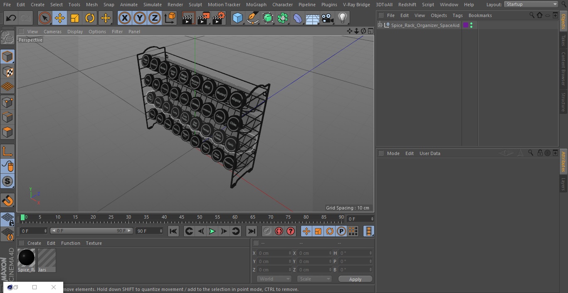This screenshot has width=568, height=293.
Task: Add a Light object
Action: click(x=342, y=18)
